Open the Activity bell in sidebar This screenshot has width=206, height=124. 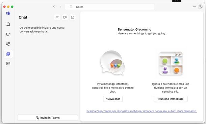(8, 24)
